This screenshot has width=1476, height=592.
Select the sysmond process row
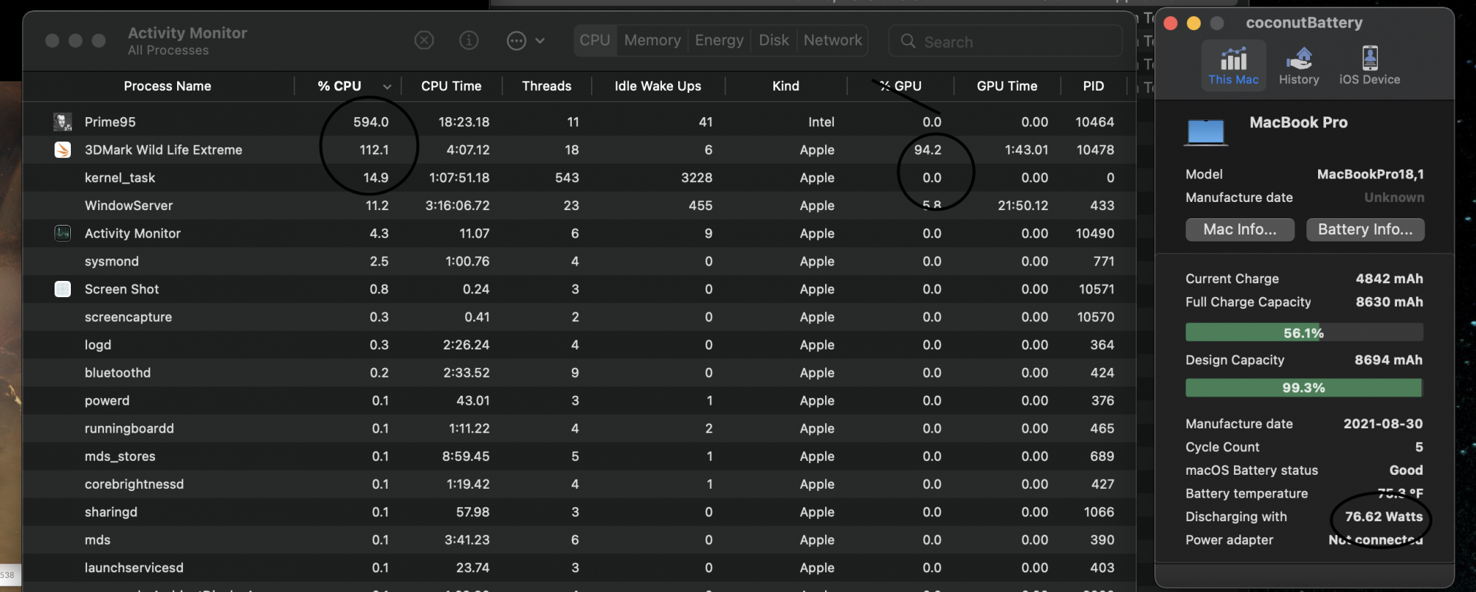(579, 261)
